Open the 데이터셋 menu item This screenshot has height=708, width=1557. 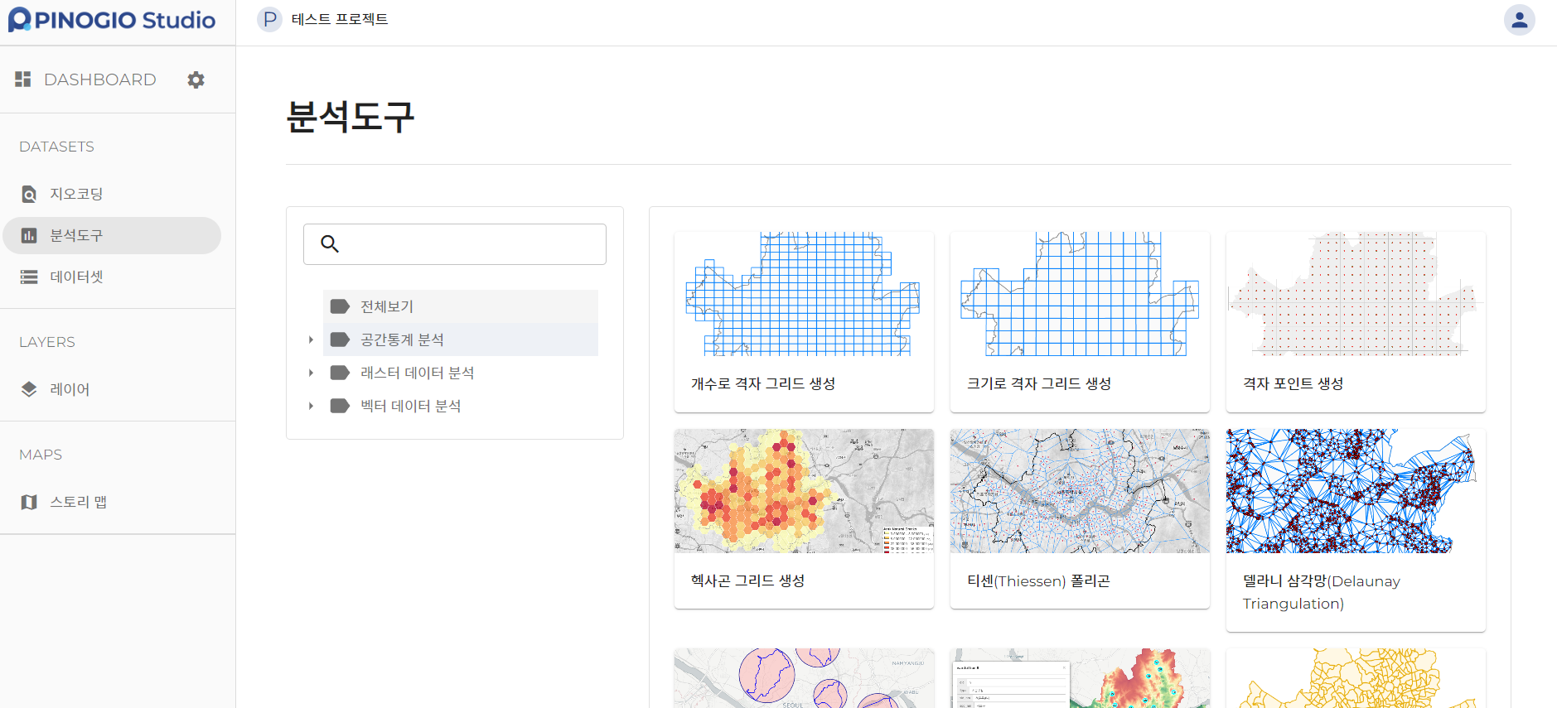[x=76, y=277]
